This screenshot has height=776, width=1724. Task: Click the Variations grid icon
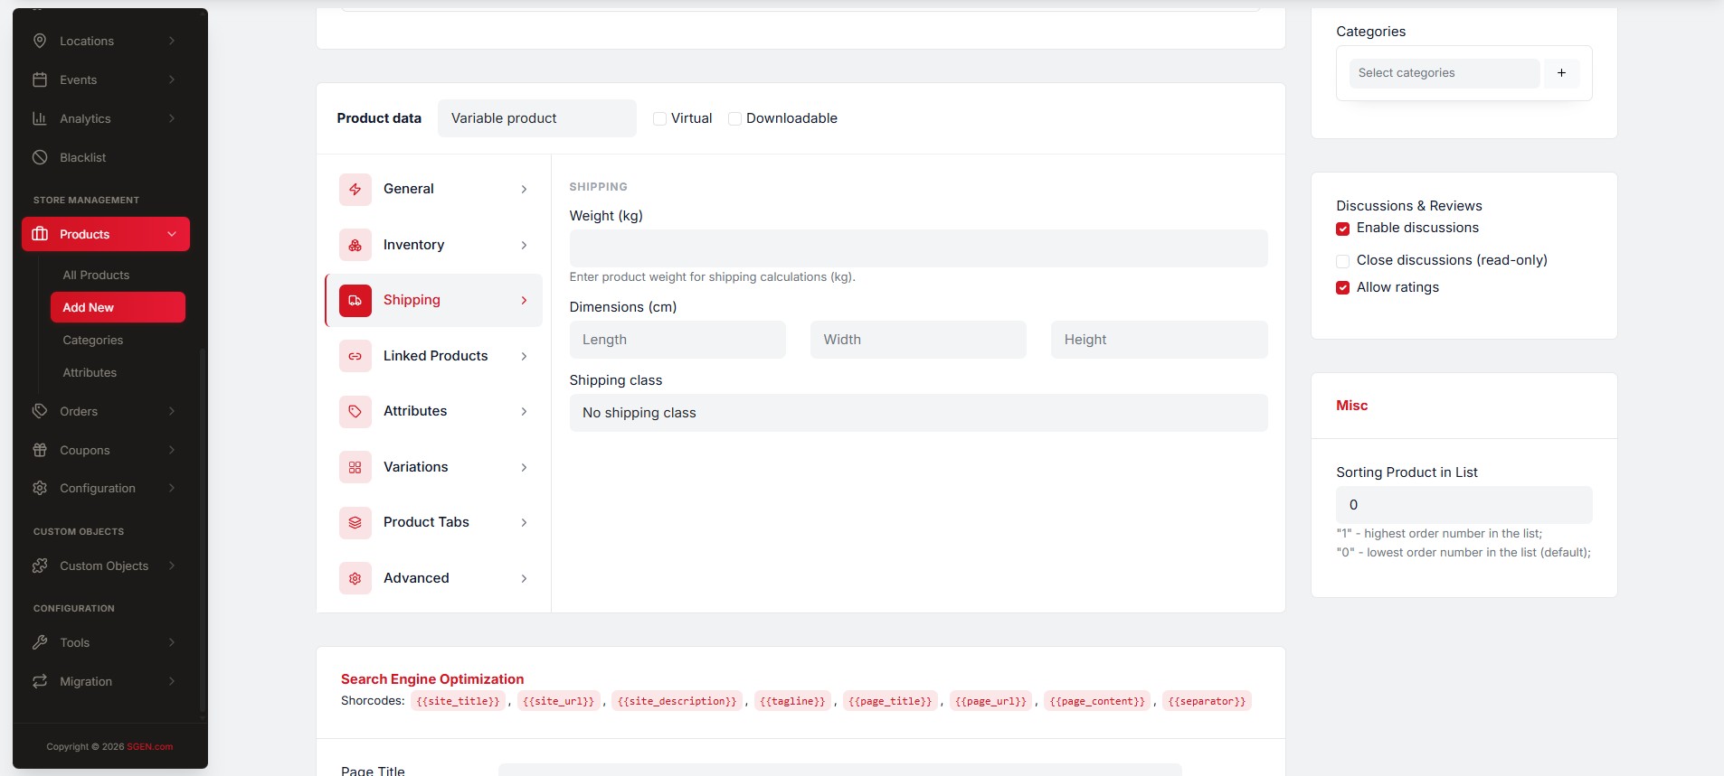[355, 467]
